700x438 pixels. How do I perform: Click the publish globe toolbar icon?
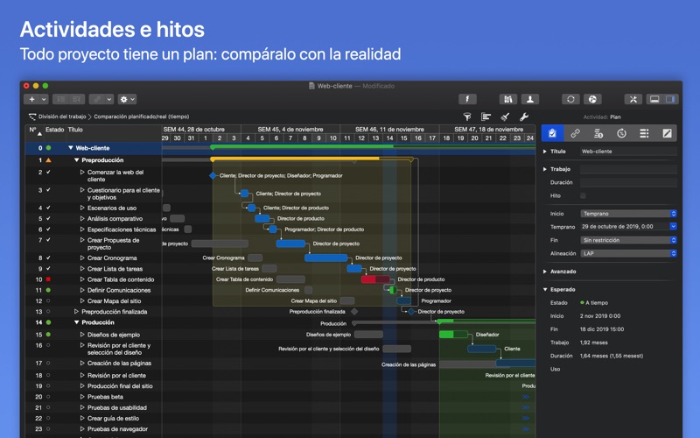coord(592,99)
